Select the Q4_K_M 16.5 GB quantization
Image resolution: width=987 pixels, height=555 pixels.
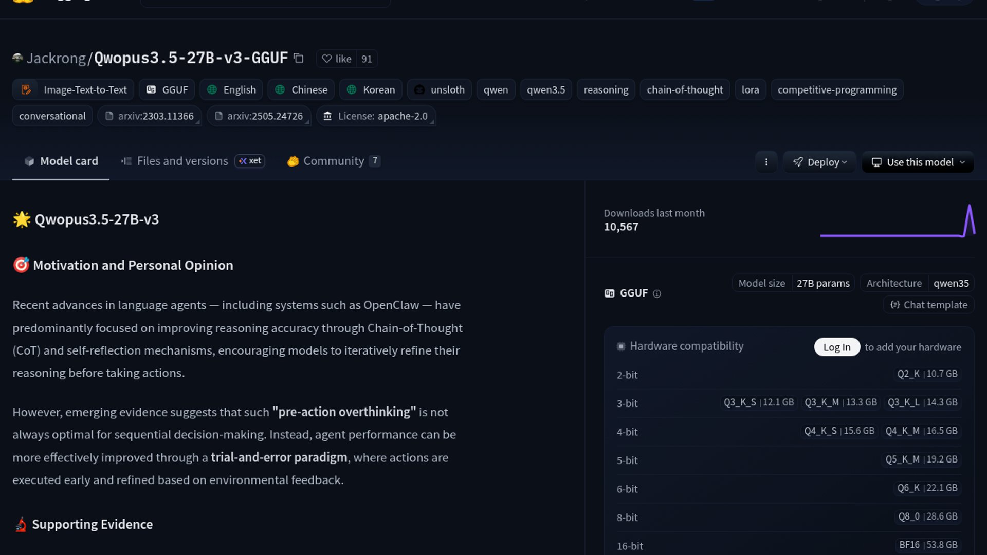(x=921, y=431)
